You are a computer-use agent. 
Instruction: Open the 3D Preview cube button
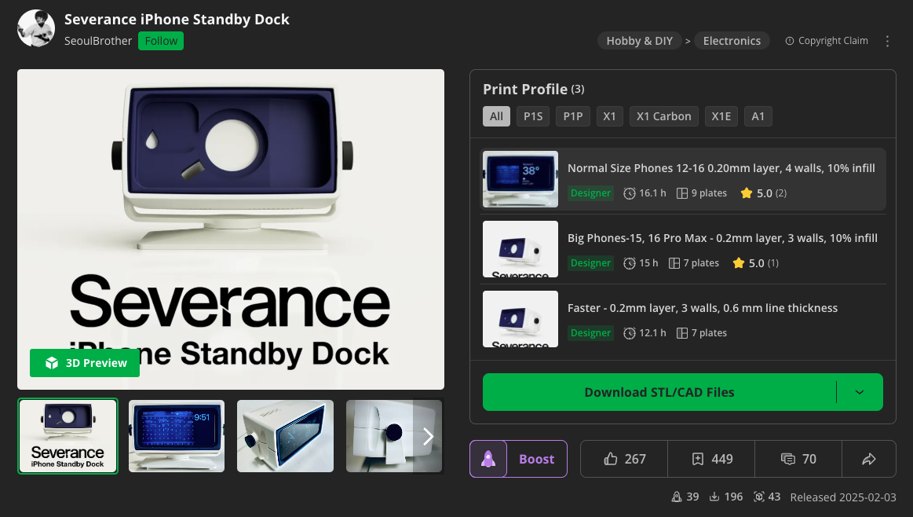click(x=85, y=363)
